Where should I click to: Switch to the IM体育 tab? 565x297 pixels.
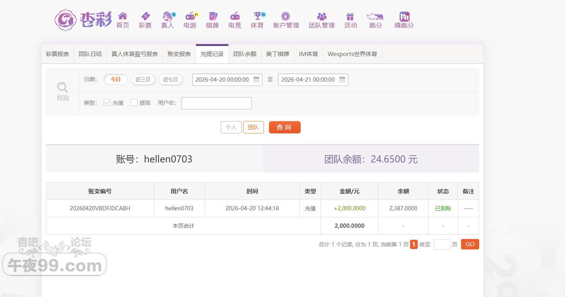pyautogui.click(x=308, y=54)
